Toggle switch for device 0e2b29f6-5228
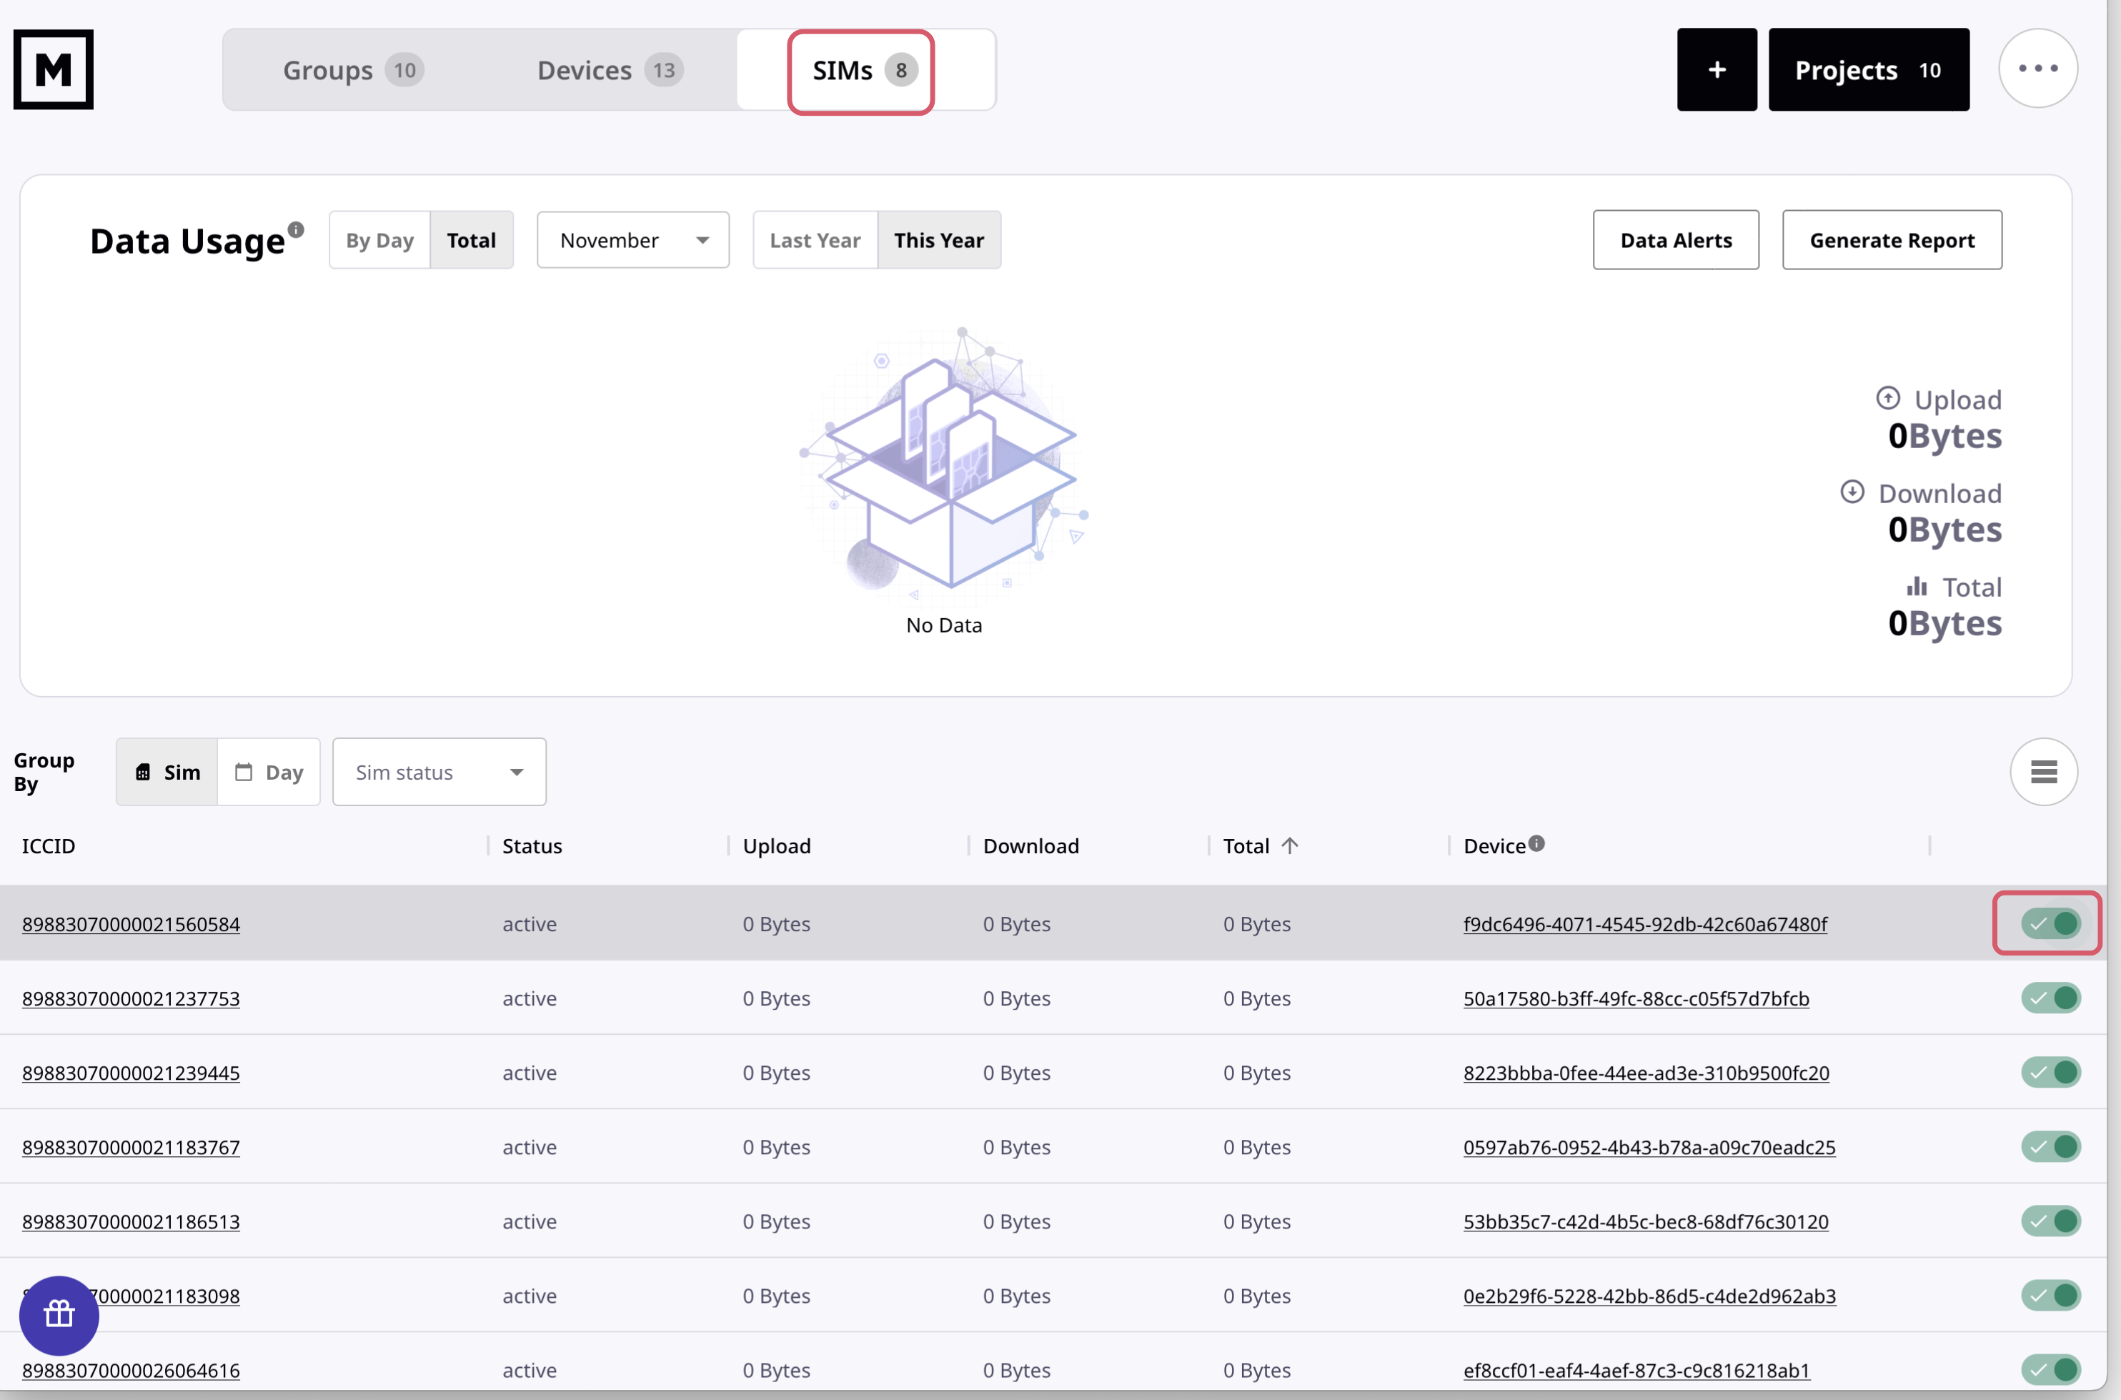Image resolution: width=2121 pixels, height=1400 pixels. (x=2050, y=1295)
